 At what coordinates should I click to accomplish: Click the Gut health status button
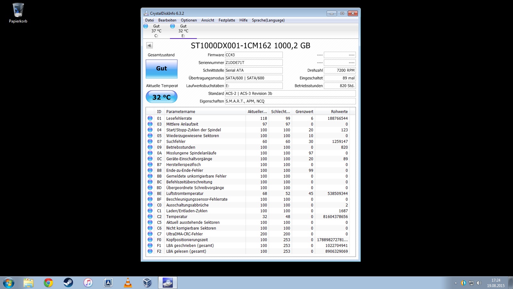[x=162, y=69]
